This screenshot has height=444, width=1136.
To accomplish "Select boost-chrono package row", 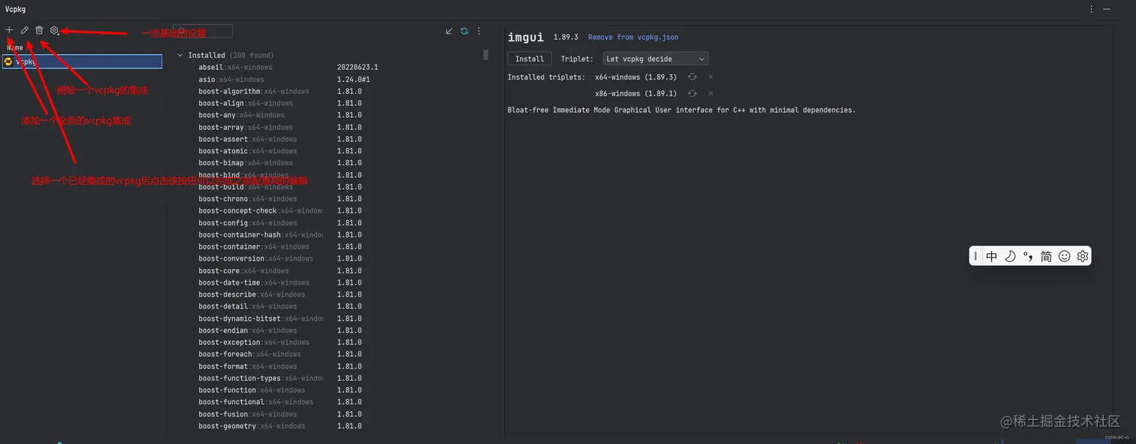I will (x=247, y=199).
